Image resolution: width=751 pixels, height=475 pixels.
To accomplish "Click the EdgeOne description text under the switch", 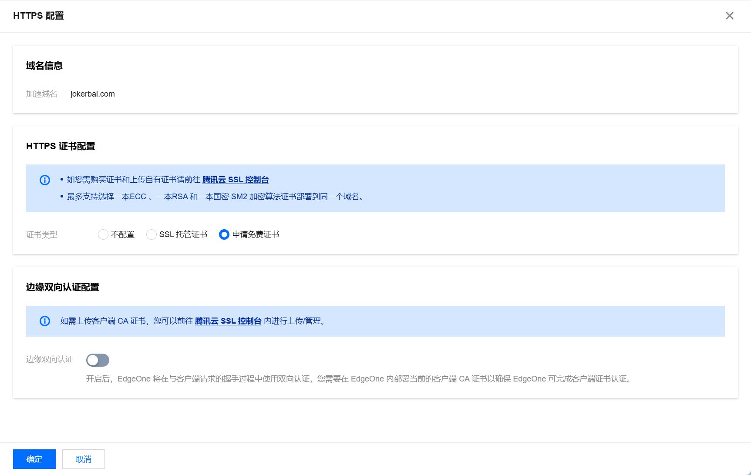I will pos(359,379).
